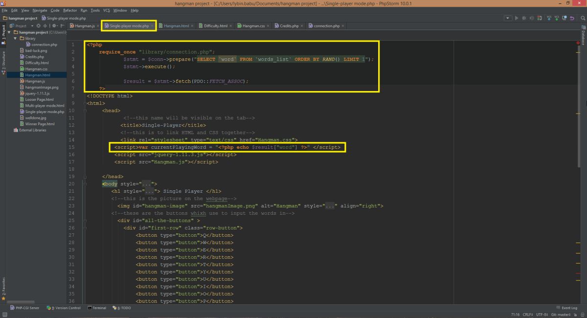Open the VCS menu

[106, 10]
